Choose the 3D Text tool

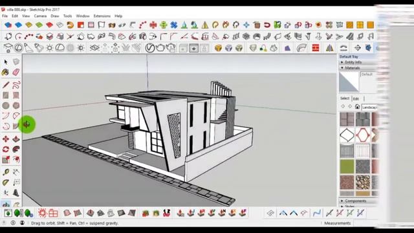tap(16, 193)
